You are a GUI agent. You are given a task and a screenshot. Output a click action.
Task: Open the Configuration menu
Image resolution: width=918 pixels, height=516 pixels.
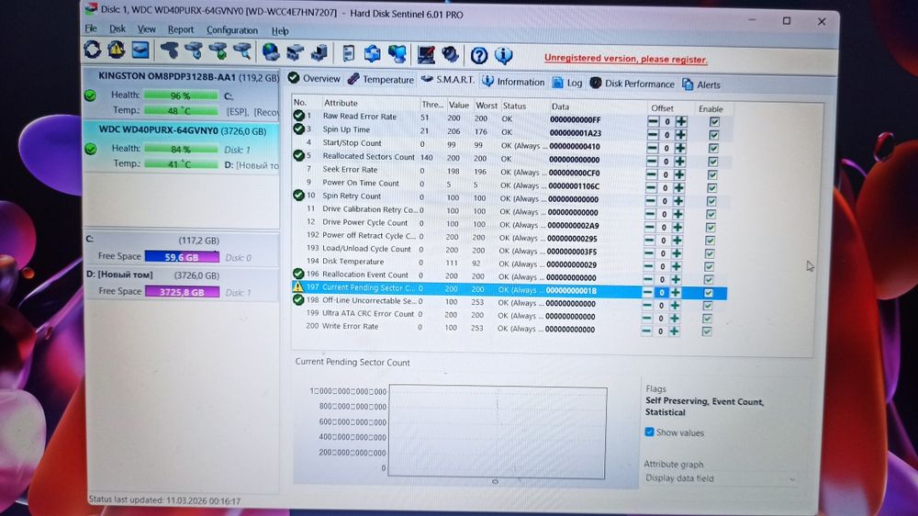pos(232,30)
